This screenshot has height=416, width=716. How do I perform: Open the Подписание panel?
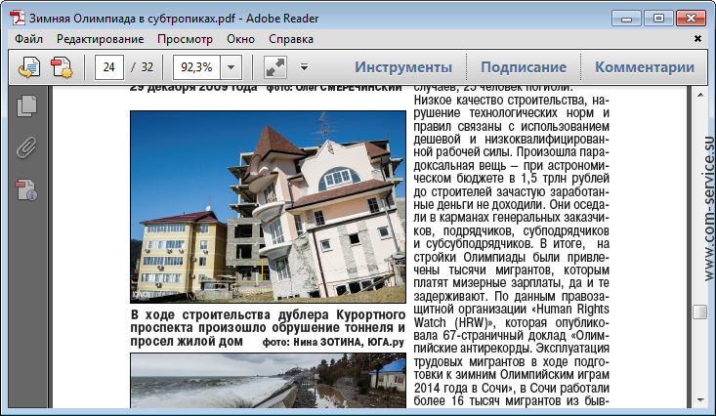pyautogui.click(x=524, y=67)
